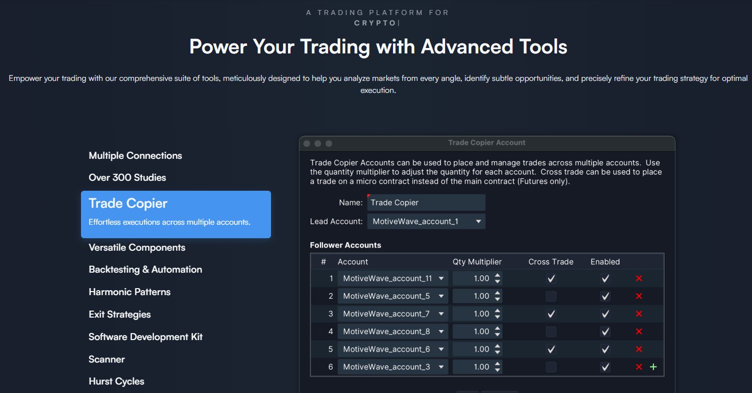This screenshot has height=393, width=752.
Task: Click the Follower Accounts heading
Action: click(345, 245)
